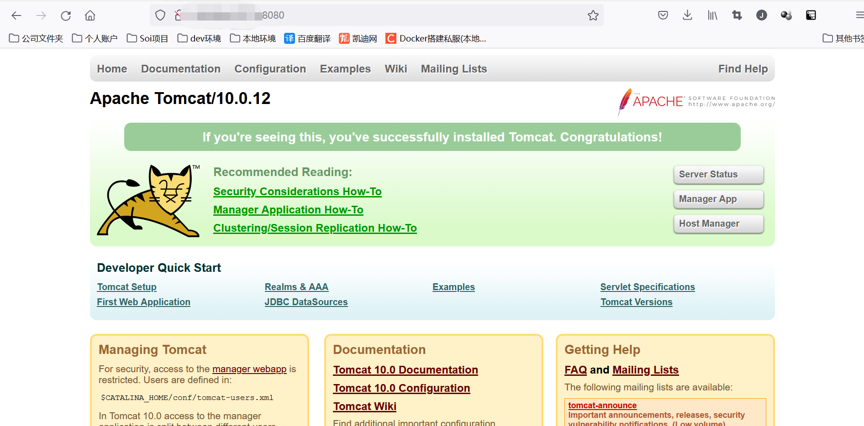Open Tomcat 10.0 Documentation link
864x426 pixels.
click(x=406, y=370)
